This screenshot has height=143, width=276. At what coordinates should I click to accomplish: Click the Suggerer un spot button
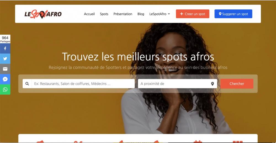pyautogui.click(x=233, y=14)
